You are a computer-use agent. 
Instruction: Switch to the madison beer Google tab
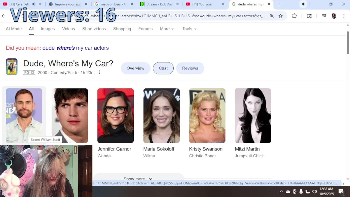[113, 4]
